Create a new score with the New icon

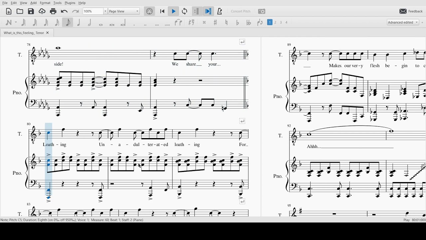coord(9,11)
